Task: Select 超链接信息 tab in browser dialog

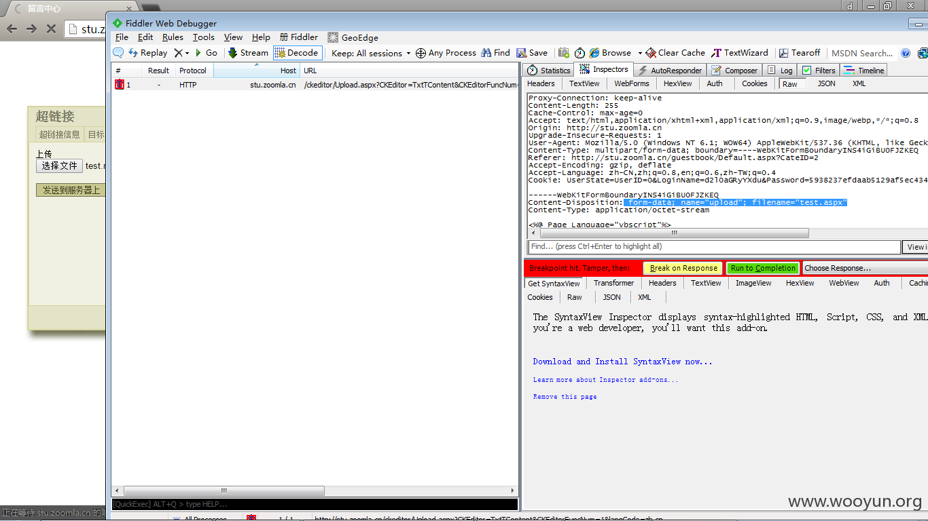Action: pos(59,134)
